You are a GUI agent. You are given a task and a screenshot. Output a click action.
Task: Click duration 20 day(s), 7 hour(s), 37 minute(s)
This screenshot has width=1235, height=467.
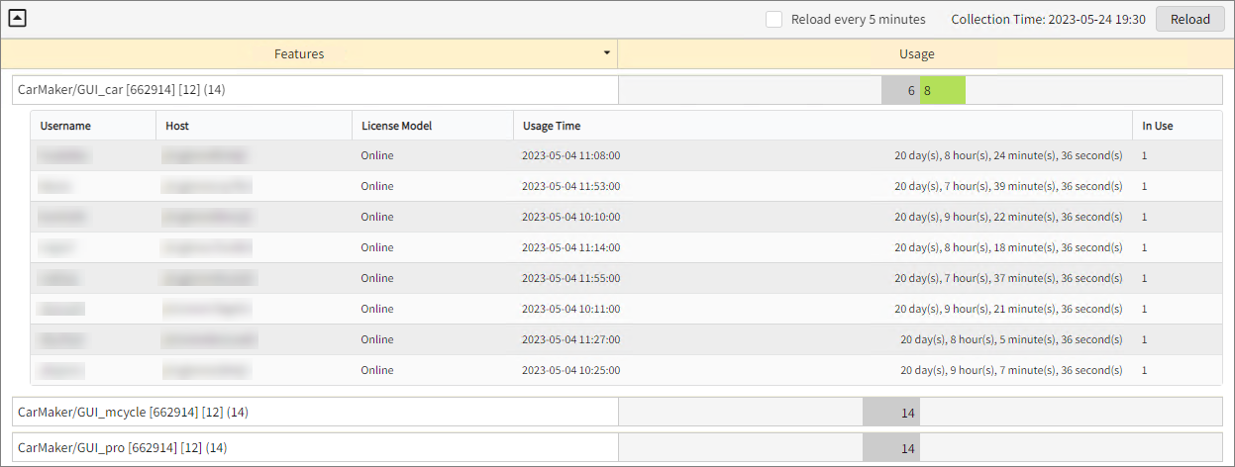coord(1008,278)
